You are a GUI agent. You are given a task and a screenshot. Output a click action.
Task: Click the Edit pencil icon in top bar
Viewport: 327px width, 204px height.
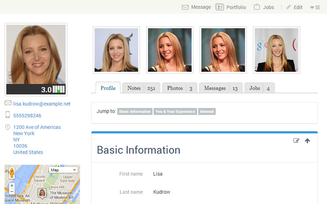point(289,7)
